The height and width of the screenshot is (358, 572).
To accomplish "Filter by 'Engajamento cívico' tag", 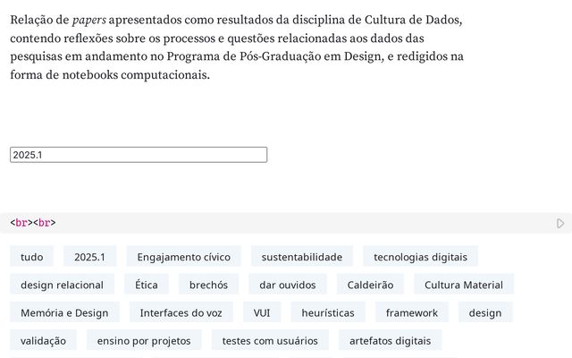I will (183, 257).
